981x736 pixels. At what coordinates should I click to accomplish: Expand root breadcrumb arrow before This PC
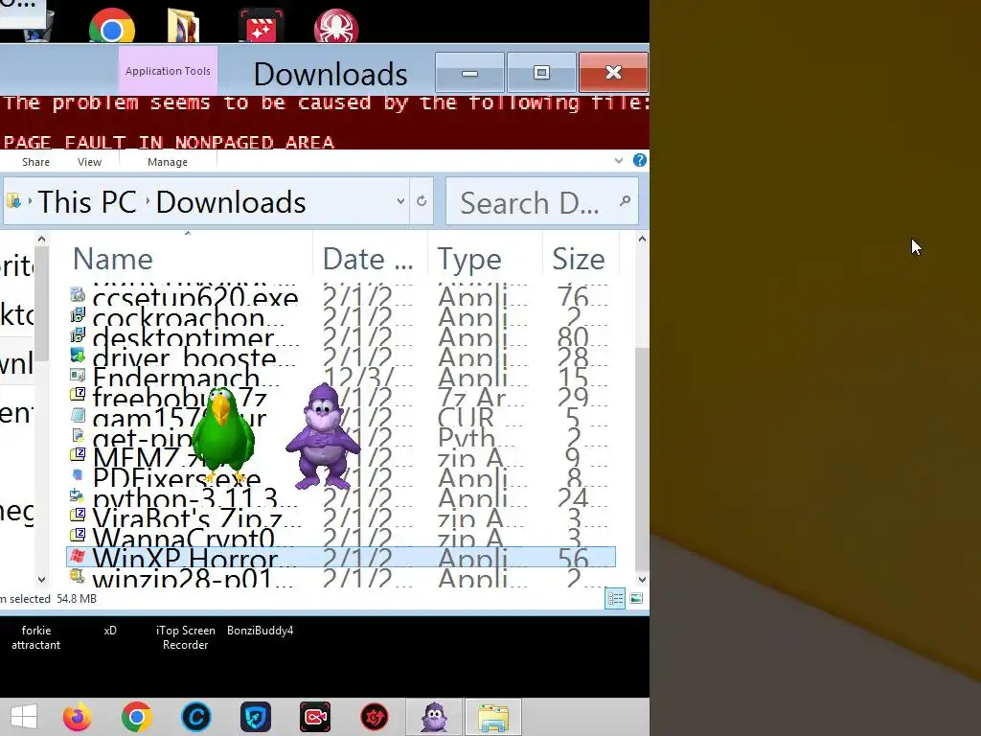tap(30, 201)
